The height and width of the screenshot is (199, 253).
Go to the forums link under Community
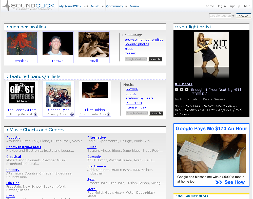130,53
